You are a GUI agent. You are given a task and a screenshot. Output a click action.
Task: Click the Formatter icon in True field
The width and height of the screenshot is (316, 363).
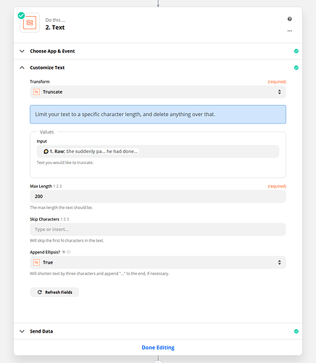click(x=36, y=262)
